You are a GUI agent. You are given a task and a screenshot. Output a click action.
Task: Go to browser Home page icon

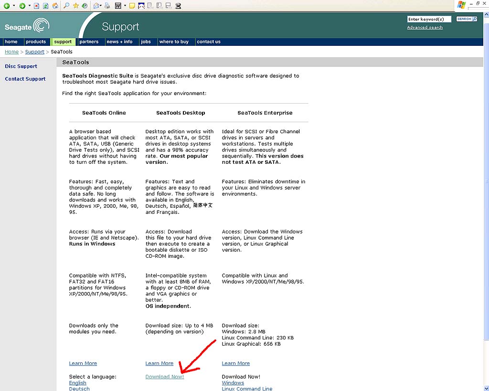tap(55, 6)
